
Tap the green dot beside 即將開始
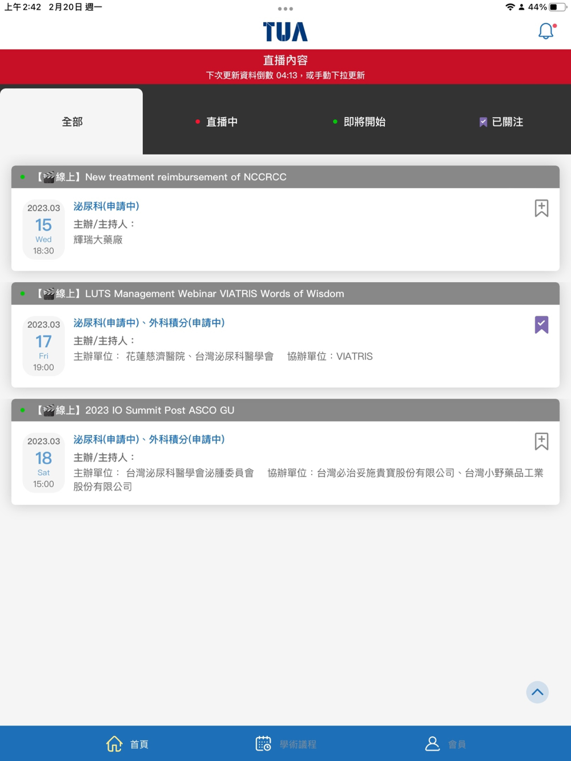[335, 122]
